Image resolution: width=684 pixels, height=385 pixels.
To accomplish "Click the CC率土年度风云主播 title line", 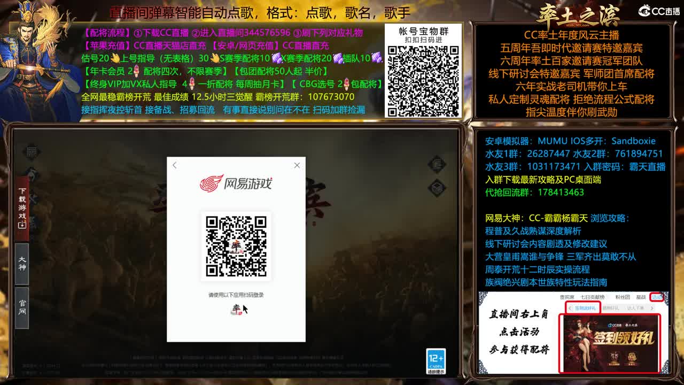I will [571, 35].
